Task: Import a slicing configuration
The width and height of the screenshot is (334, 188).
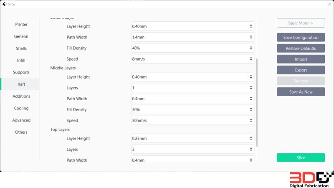Action: point(301,59)
